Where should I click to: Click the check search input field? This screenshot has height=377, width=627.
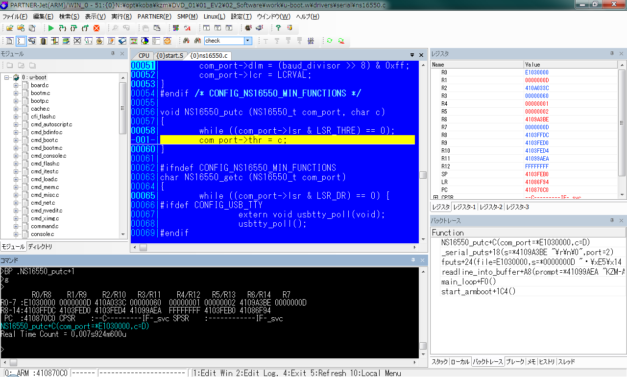[x=224, y=41]
